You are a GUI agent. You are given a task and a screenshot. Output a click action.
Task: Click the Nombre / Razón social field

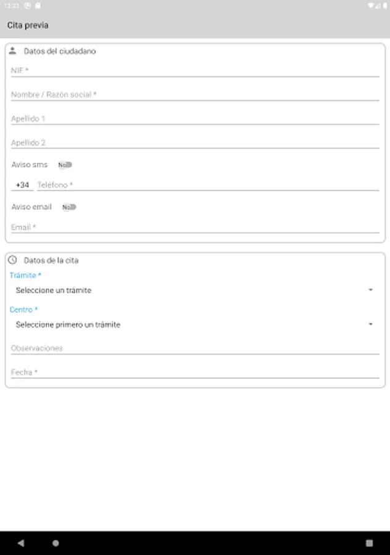click(x=195, y=95)
